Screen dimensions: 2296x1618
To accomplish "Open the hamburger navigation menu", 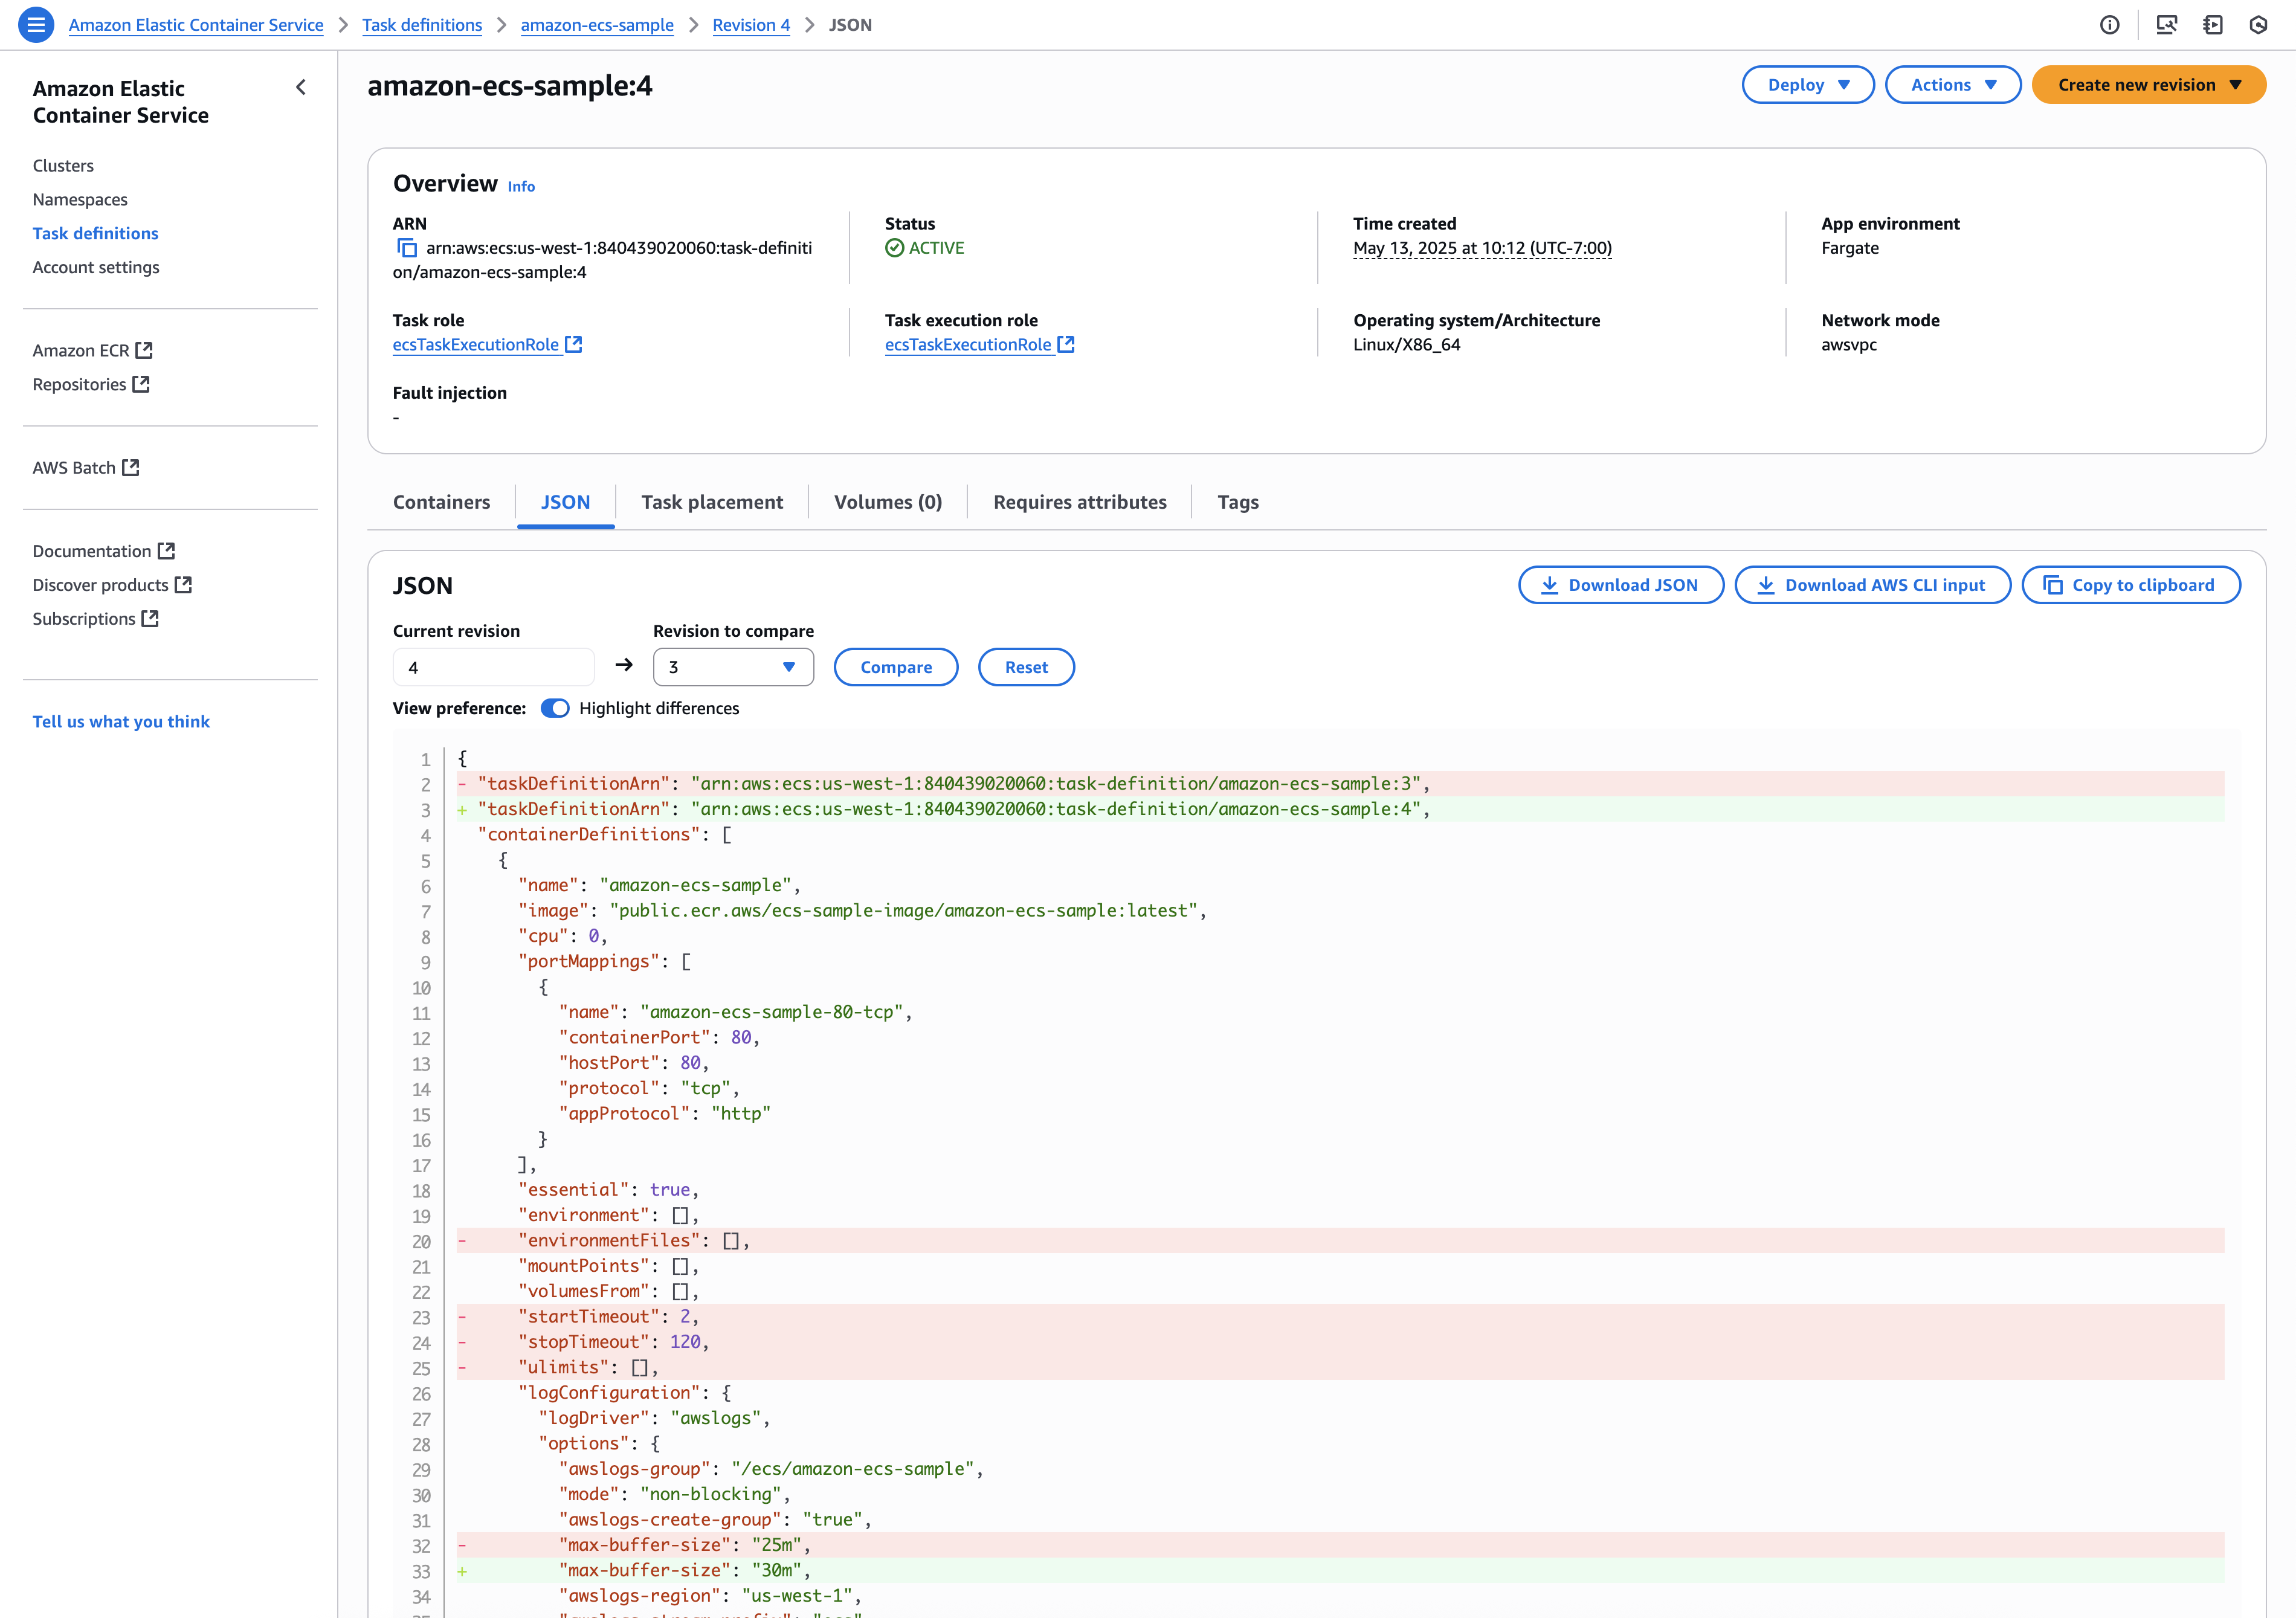I will (36, 25).
